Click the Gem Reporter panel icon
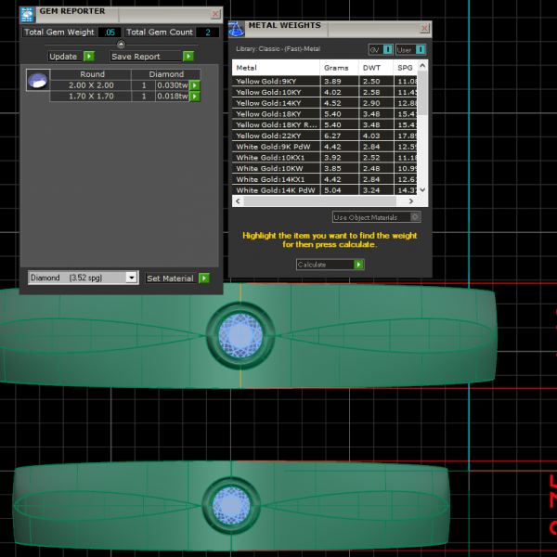Image resolution: width=557 pixels, height=557 pixels. click(x=28, y=13)
